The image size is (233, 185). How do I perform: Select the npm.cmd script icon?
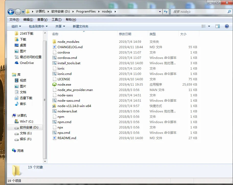[54, 122]
